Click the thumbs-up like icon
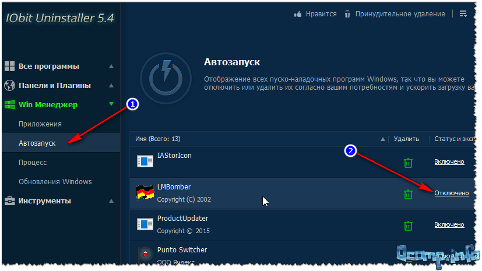This screenshot has width=482, height=271. (298, 14)
